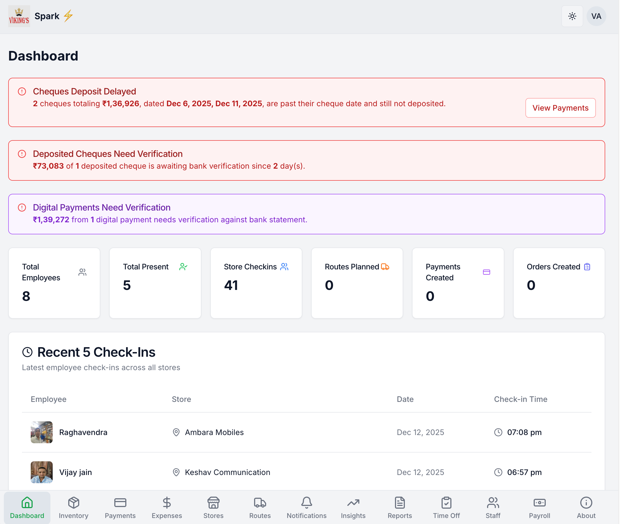
Task: Open the Inventory box icon tab
Action: coord(73,507)
